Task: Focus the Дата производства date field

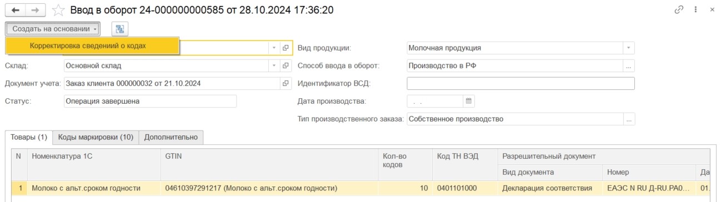Action: coord(435,101)
